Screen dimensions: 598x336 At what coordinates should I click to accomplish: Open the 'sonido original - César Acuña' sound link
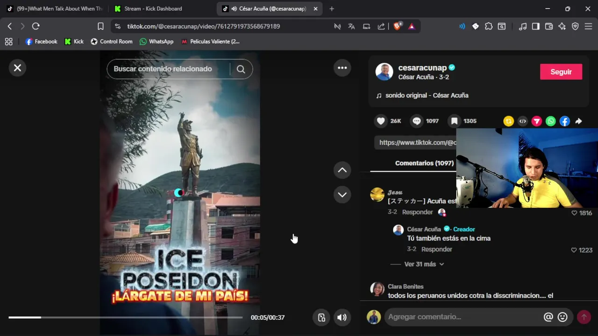pos(427,95)
